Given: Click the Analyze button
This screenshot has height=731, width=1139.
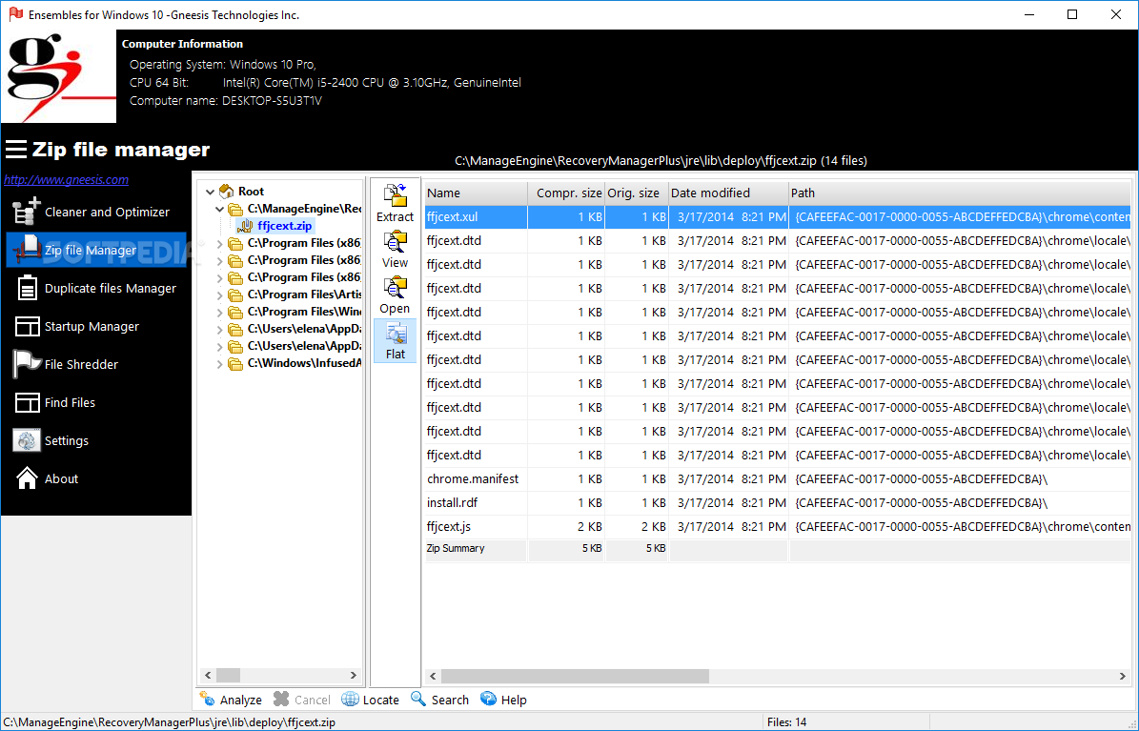Looking at the screenshot, I should pos(231,700).
